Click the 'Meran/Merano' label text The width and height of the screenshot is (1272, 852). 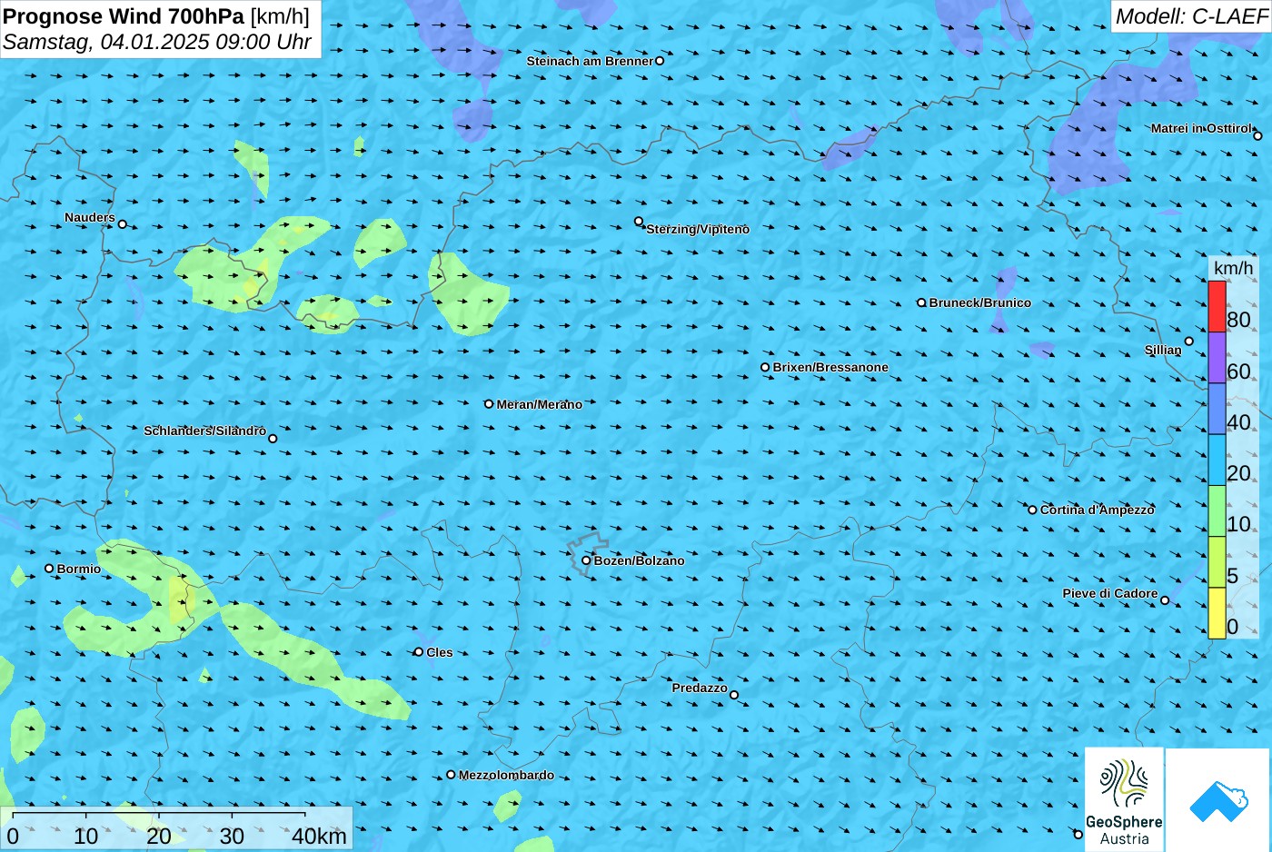point(540,404)
